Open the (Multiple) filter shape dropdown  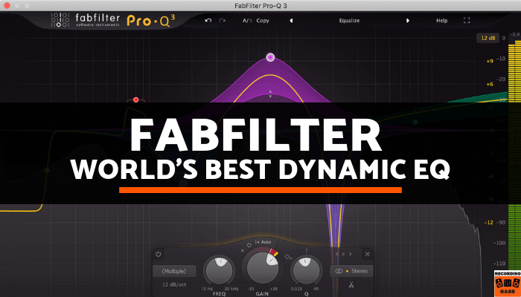point(173,271)
